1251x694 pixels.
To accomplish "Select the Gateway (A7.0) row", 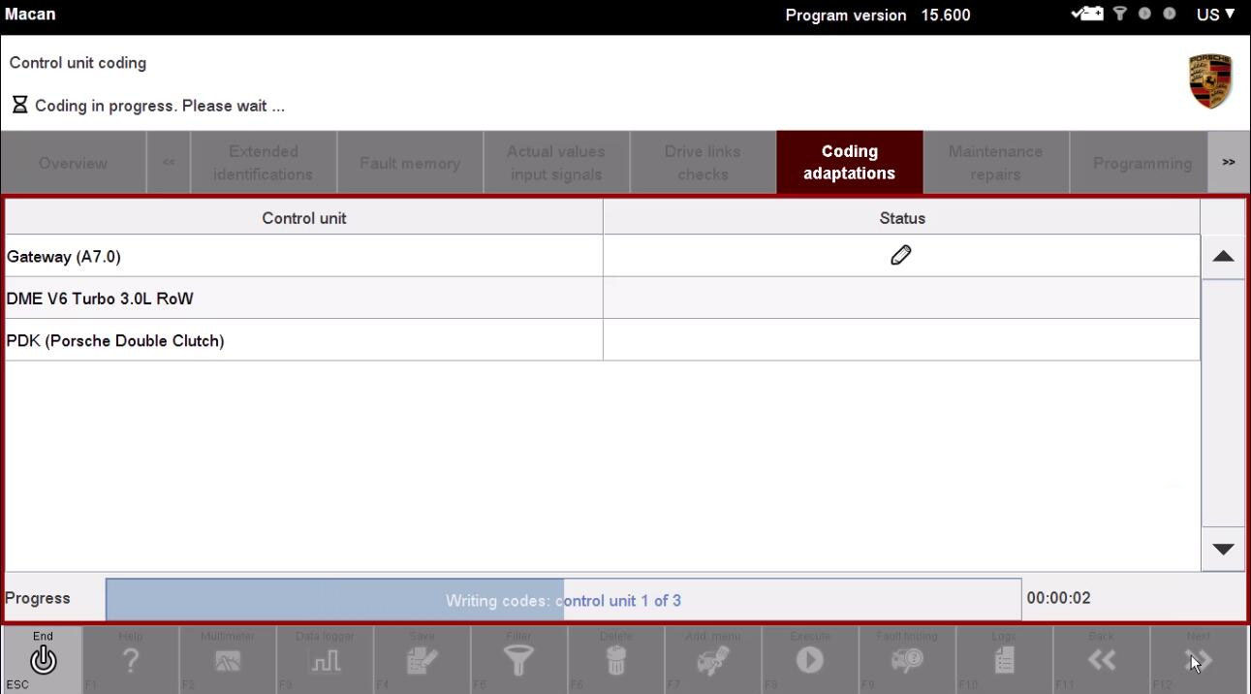I will pyautogui.click(x=603, y=256).
